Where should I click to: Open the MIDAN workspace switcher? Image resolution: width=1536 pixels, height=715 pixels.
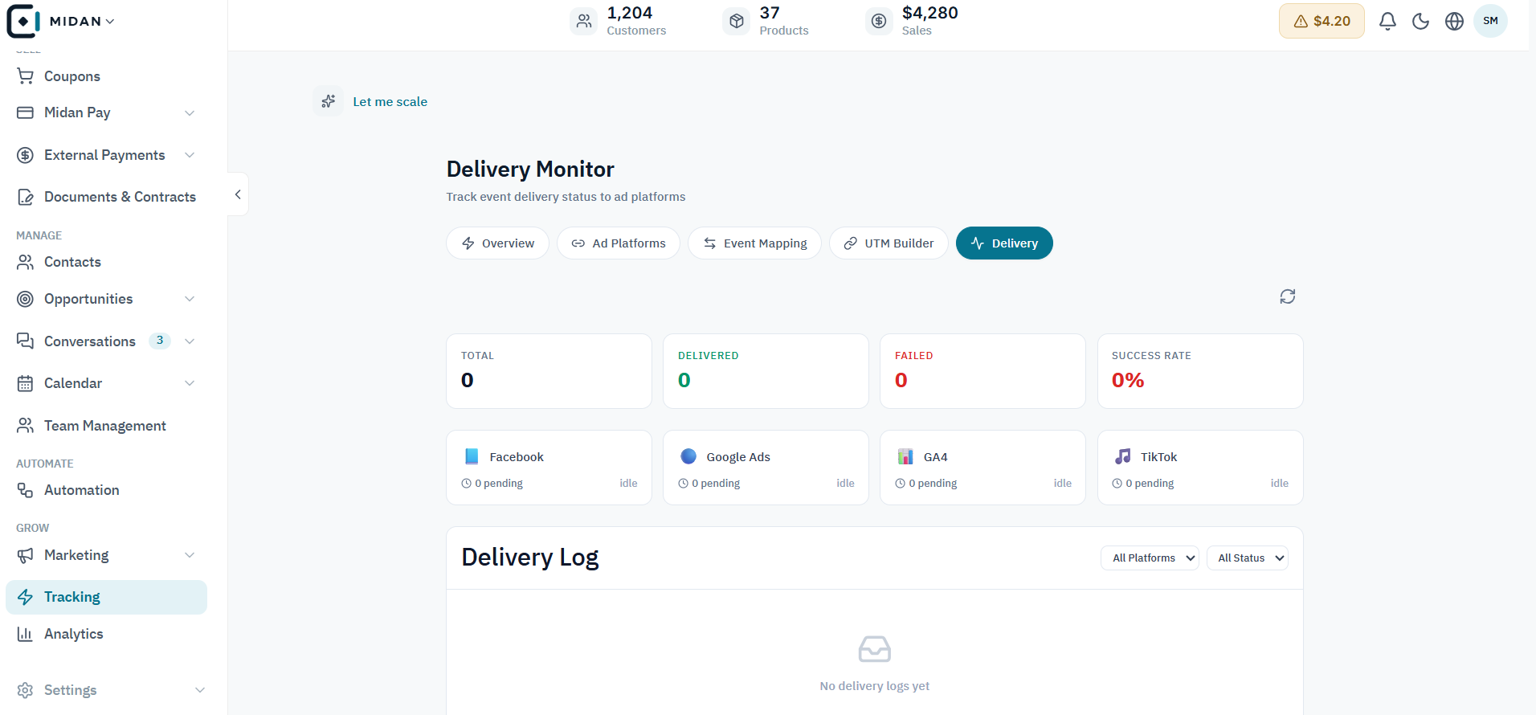[82, 22]
